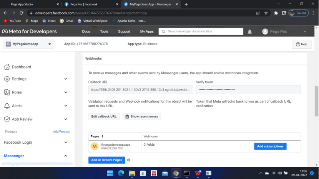Screen dimensions: 319x179
Task: Click the page vertical scrollbar thumb
Action: [316, 101]
